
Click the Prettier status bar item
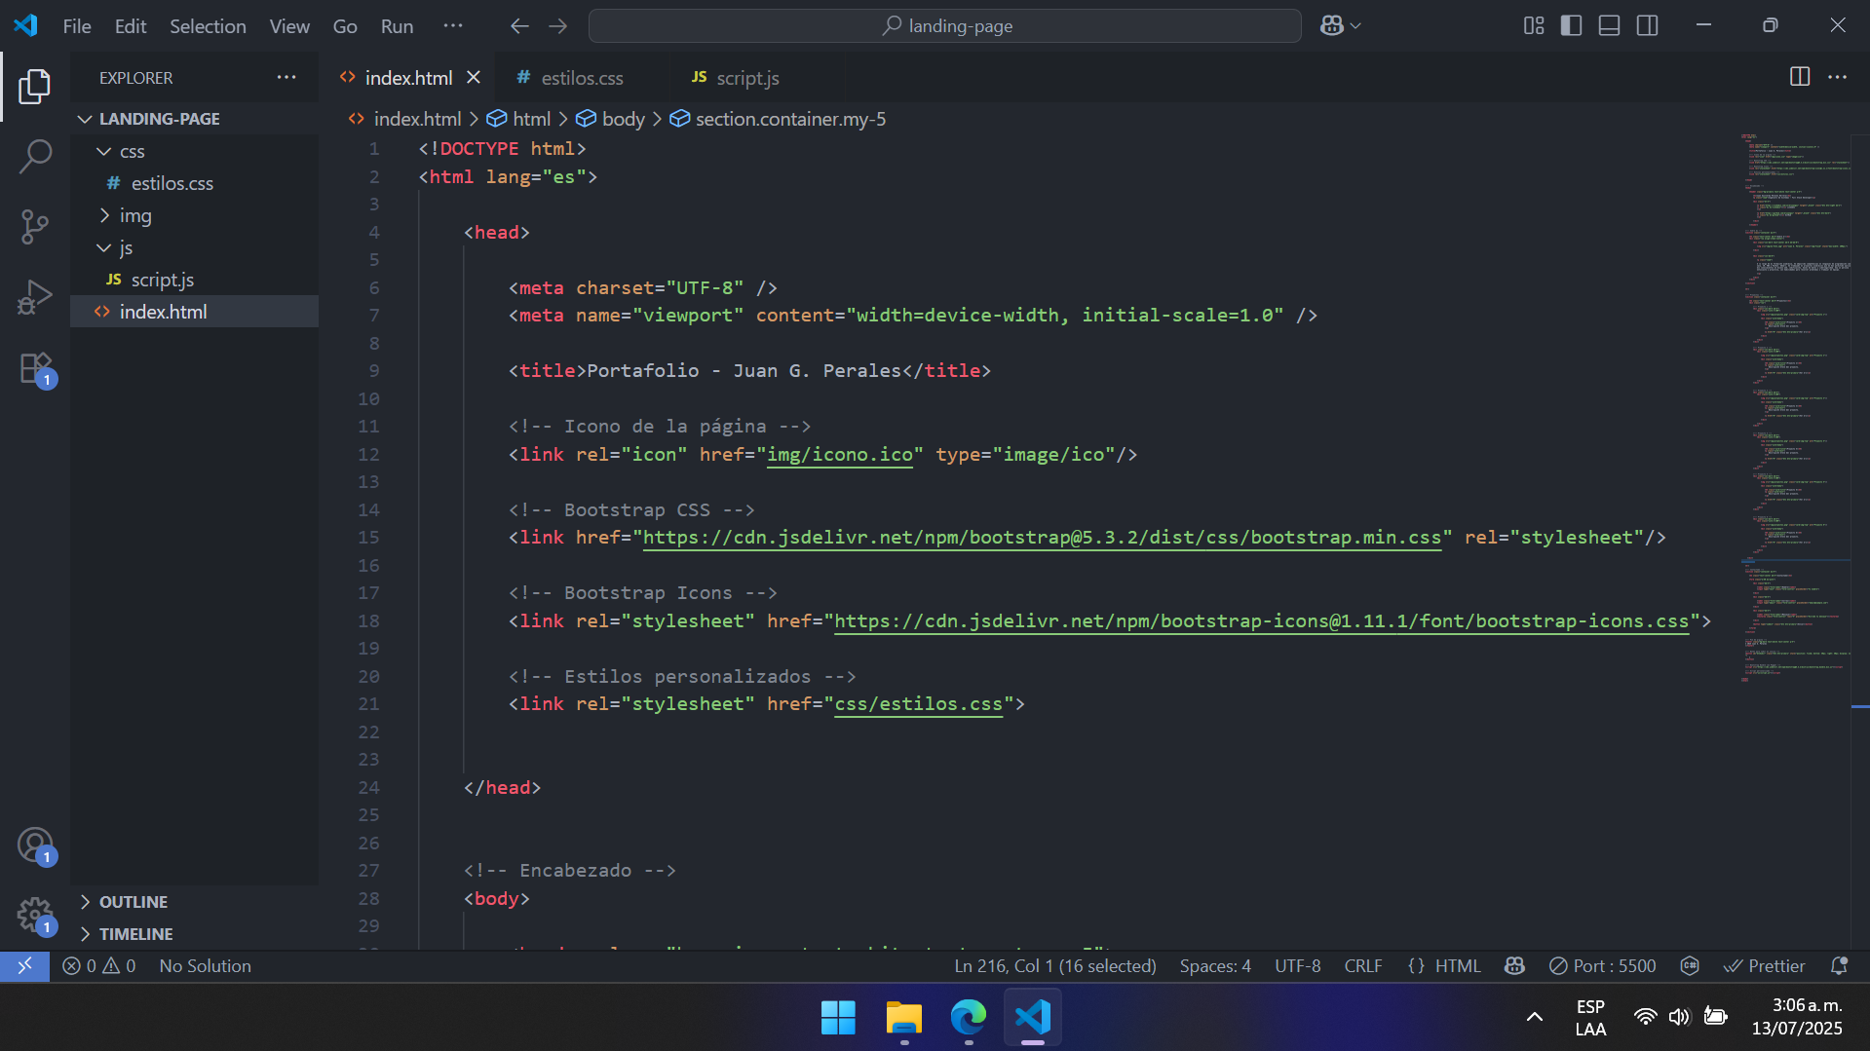[x=1764, y=966]
